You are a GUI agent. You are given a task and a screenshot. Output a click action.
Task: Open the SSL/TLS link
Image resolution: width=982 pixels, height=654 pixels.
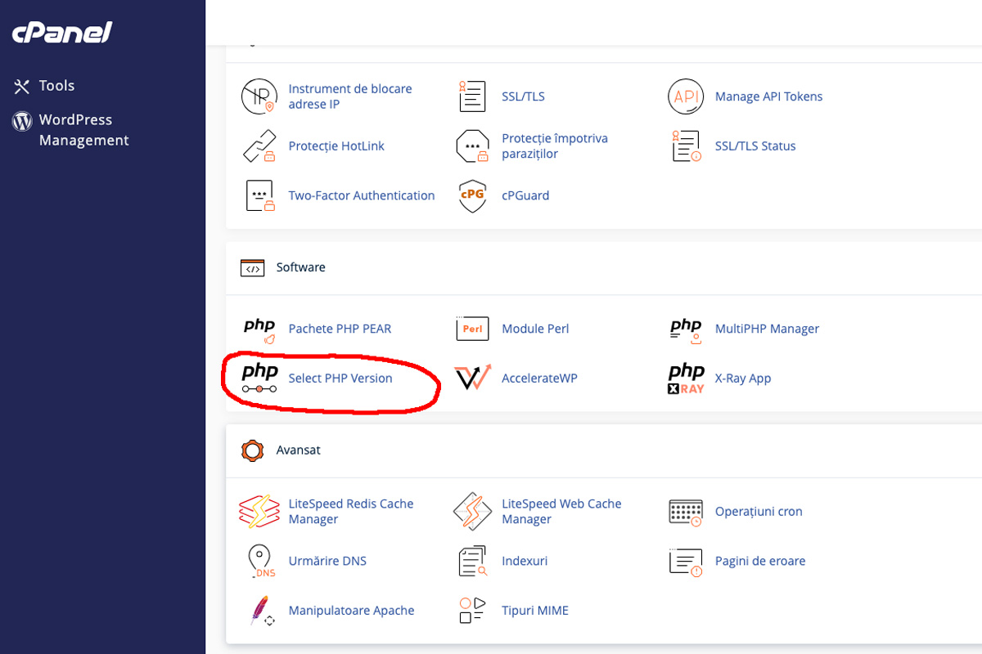click(x=523, y=96)
